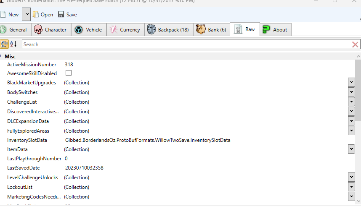Select the DLCExpansionData property label
This screenshot has height=222, width=361.
28,121
